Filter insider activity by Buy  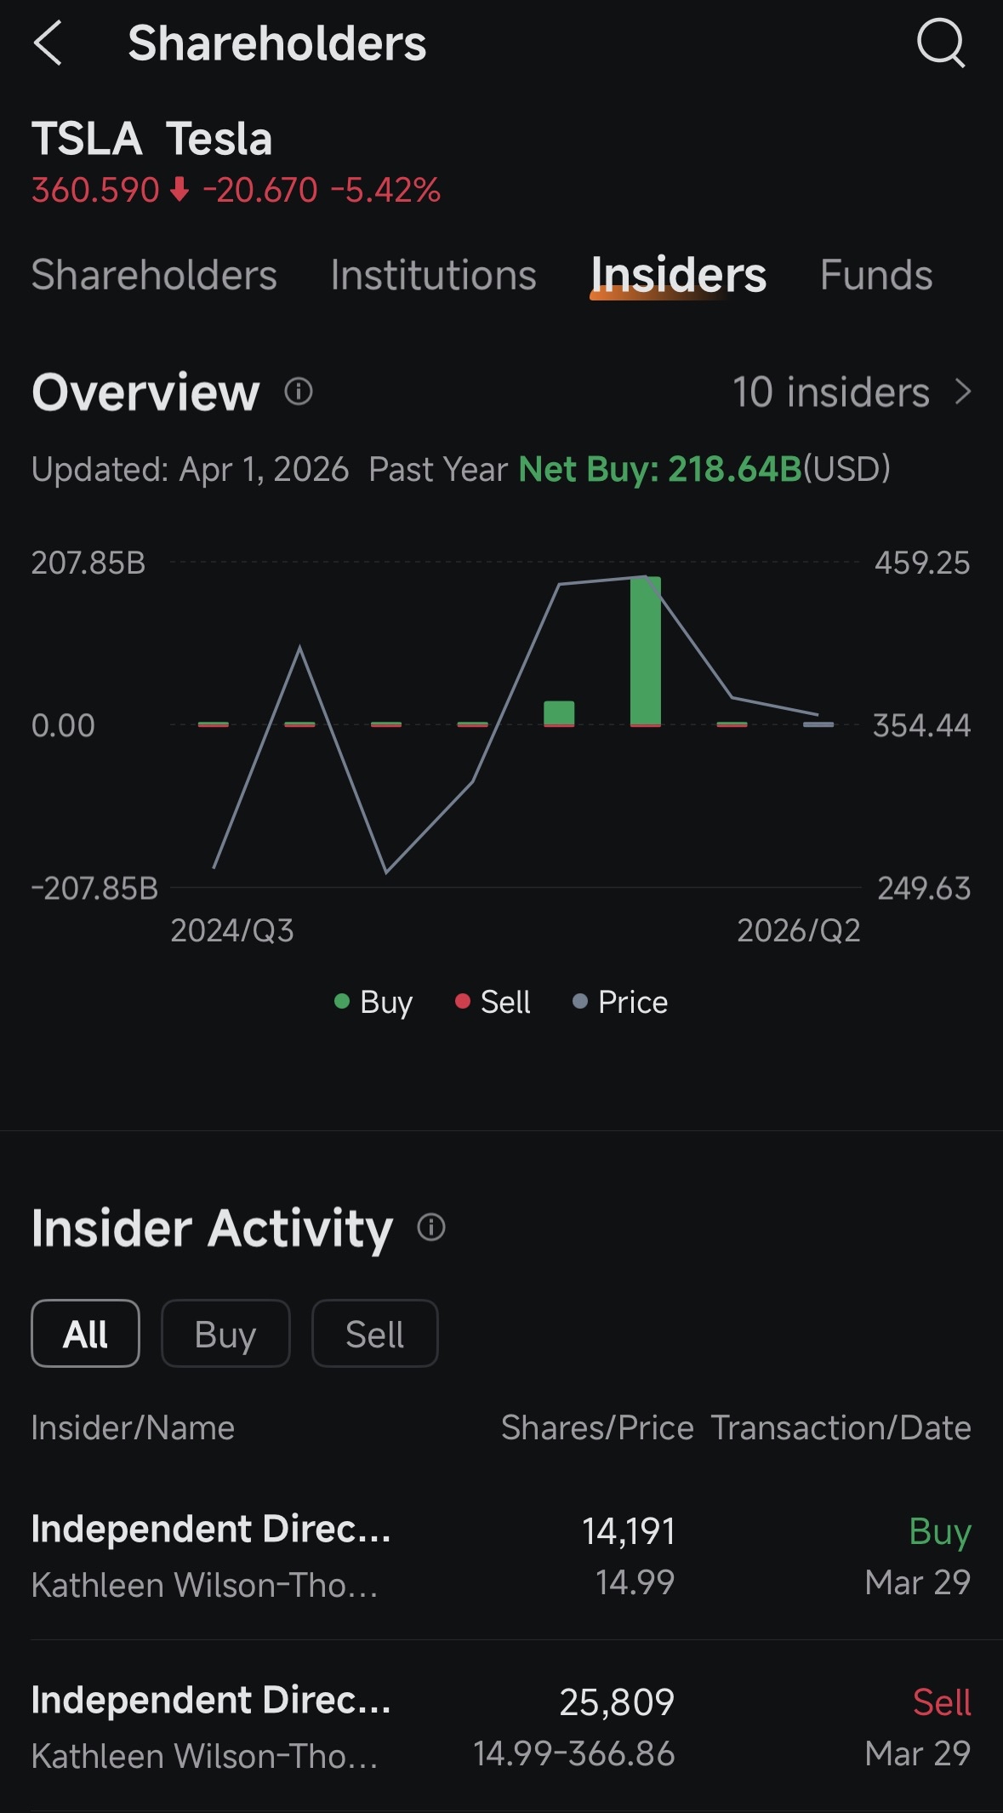click(225, 1333)
